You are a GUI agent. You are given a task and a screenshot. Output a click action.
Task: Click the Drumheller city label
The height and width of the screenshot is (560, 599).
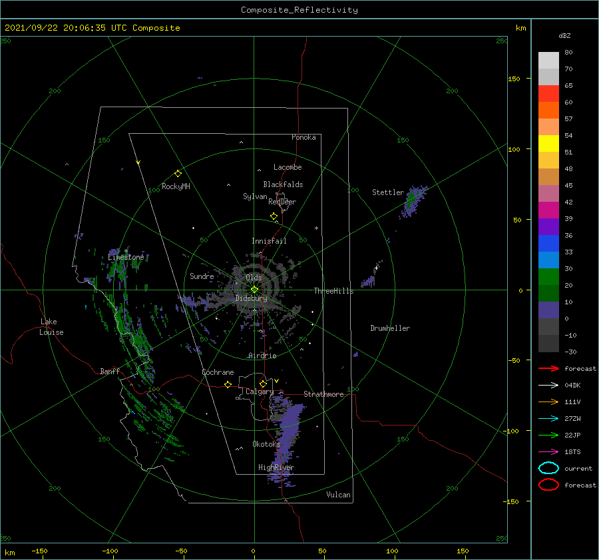(390, 328)
